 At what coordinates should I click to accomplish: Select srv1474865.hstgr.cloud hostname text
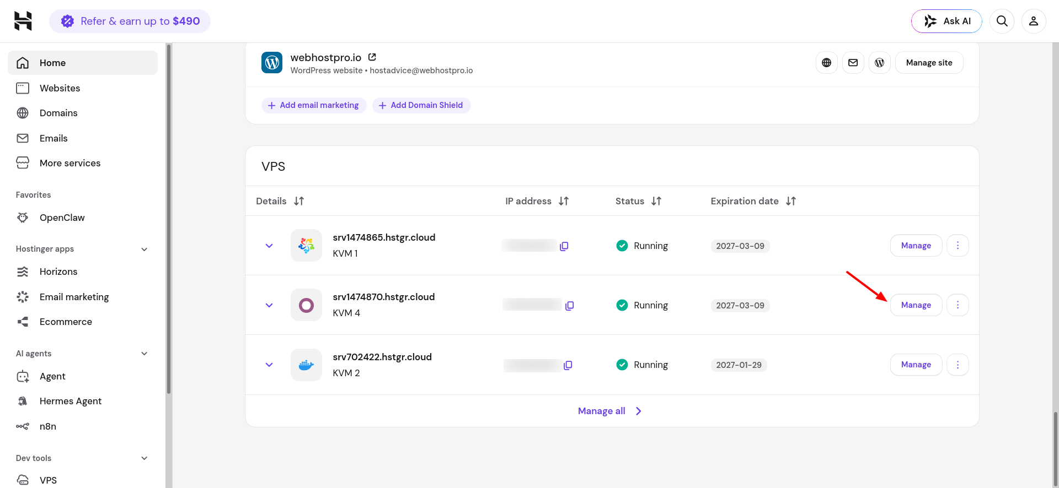(384, 237)
